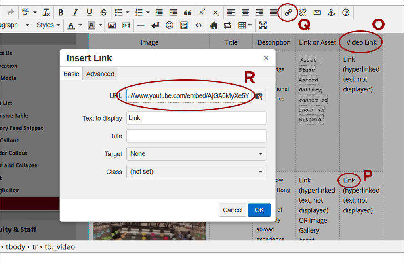Screen dimensions: 404x263
Task: Justify text alignment
Action: [274, 13]
